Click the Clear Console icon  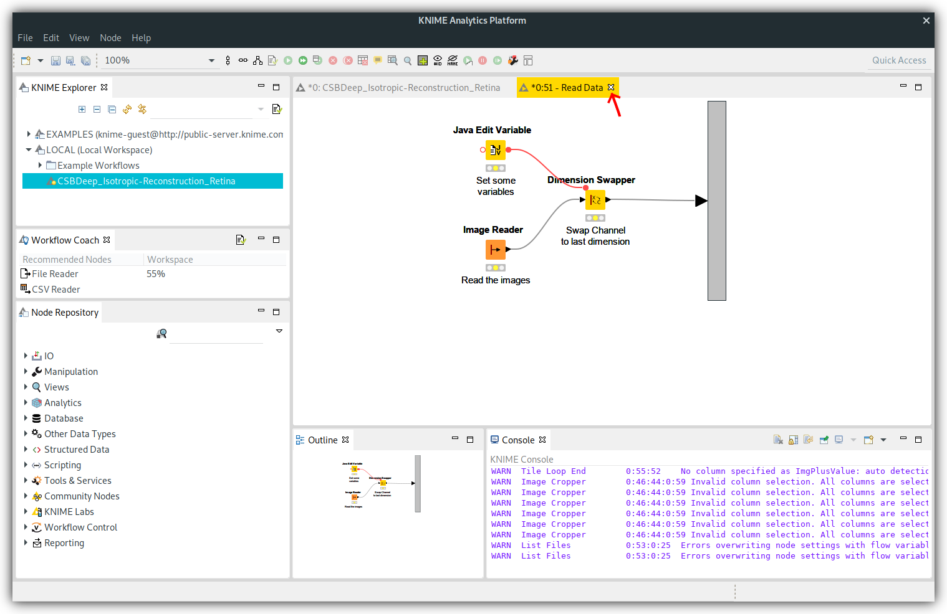778,440
